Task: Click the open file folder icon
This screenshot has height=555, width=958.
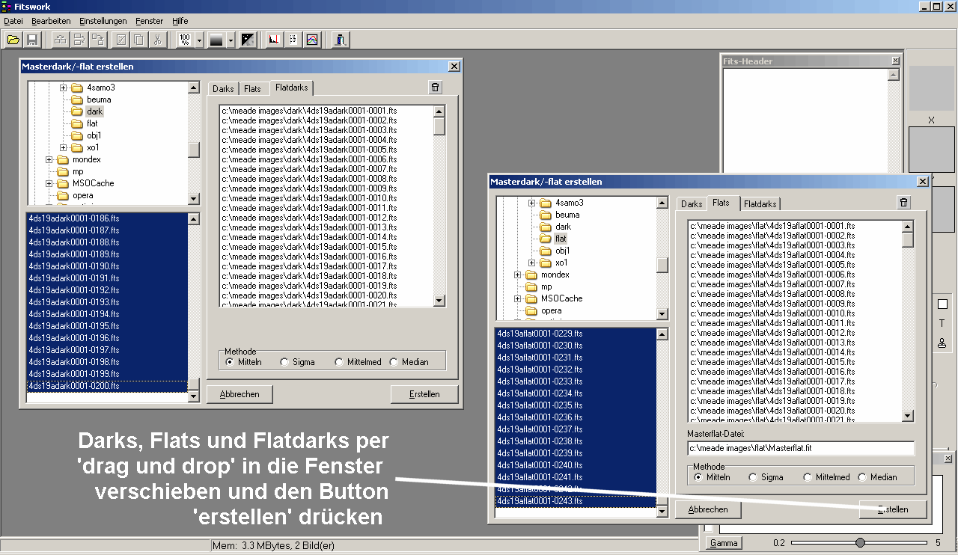Action: tap(13, 40)
